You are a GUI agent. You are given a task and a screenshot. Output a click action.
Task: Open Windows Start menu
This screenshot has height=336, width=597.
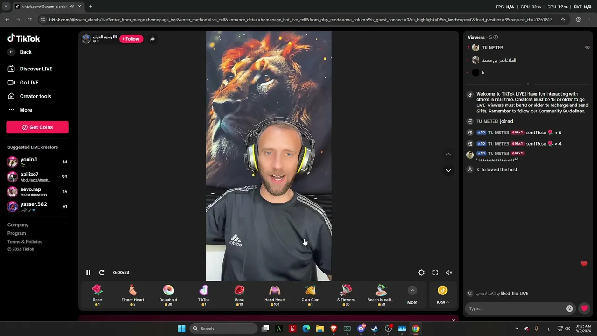pos(181,329)
